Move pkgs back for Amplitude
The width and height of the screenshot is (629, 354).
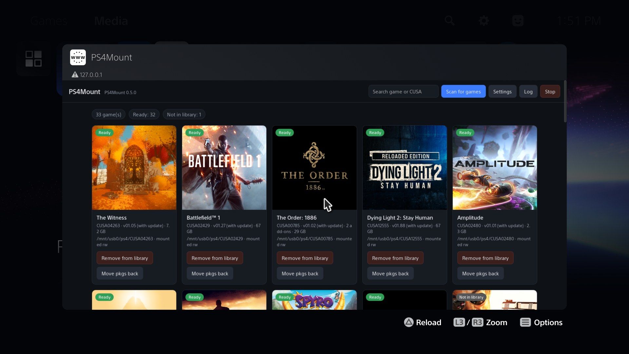(480, 273)
